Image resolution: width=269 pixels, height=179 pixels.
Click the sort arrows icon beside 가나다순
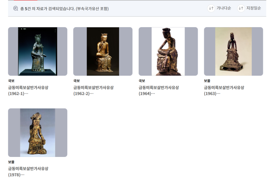click(211, 8)
